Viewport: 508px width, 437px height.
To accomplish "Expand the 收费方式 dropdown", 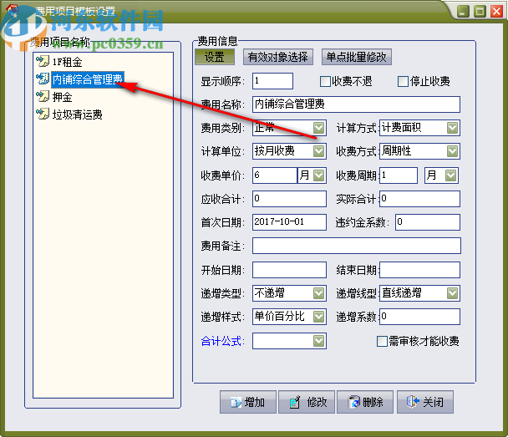I will coord(452,151).
